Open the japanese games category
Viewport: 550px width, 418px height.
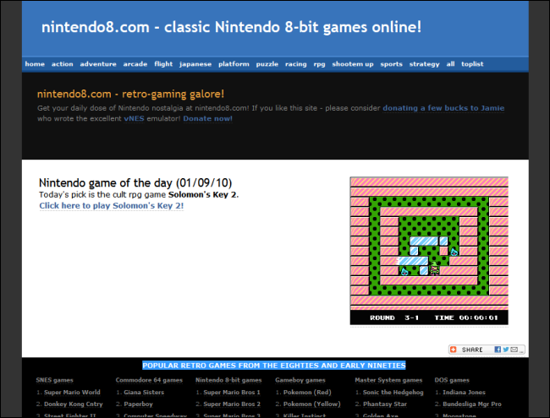[195, 64]
